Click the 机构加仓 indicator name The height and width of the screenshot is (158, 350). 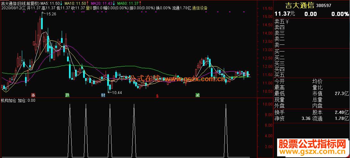[9, 100]
